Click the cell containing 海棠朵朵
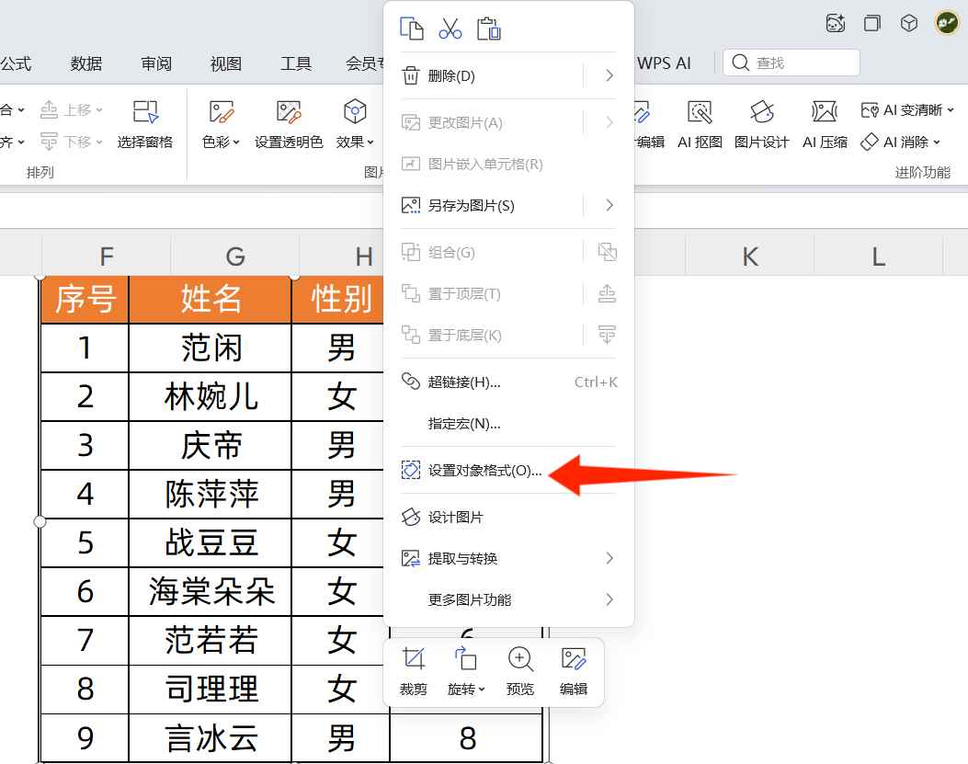Image resolution: width=968 pixels, height=764 pixels. coord(210,592)
